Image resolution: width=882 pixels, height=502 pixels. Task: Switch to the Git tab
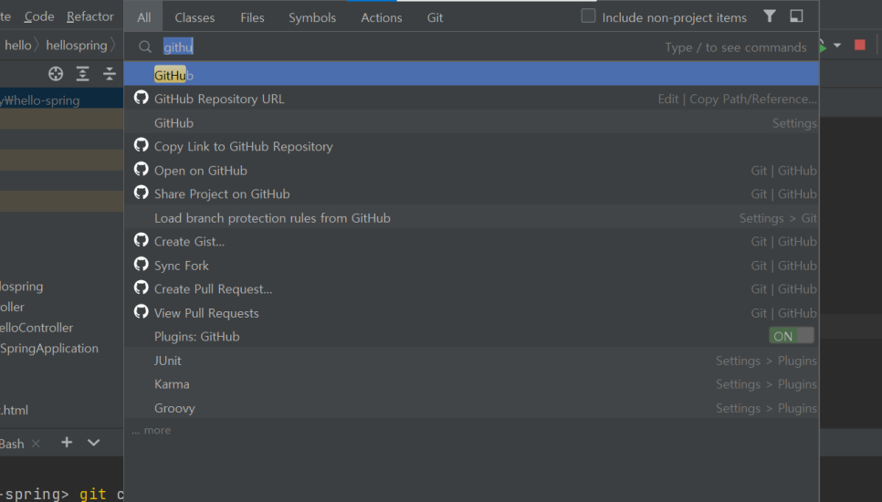(435, 17)
